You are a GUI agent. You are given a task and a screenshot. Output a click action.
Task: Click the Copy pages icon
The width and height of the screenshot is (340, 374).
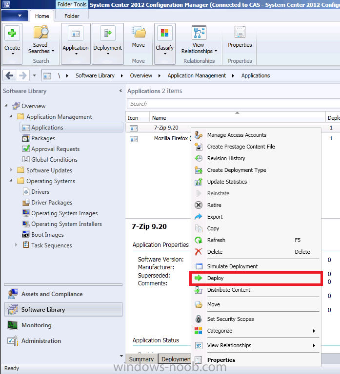199,228
